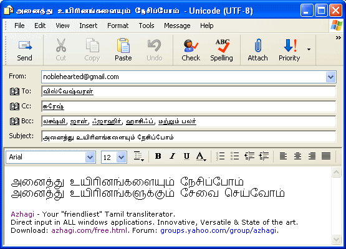This screenshot has width=346, height=249.
Task: Open the Format menu
Action: pyautogui.click(x=118, y=26)
